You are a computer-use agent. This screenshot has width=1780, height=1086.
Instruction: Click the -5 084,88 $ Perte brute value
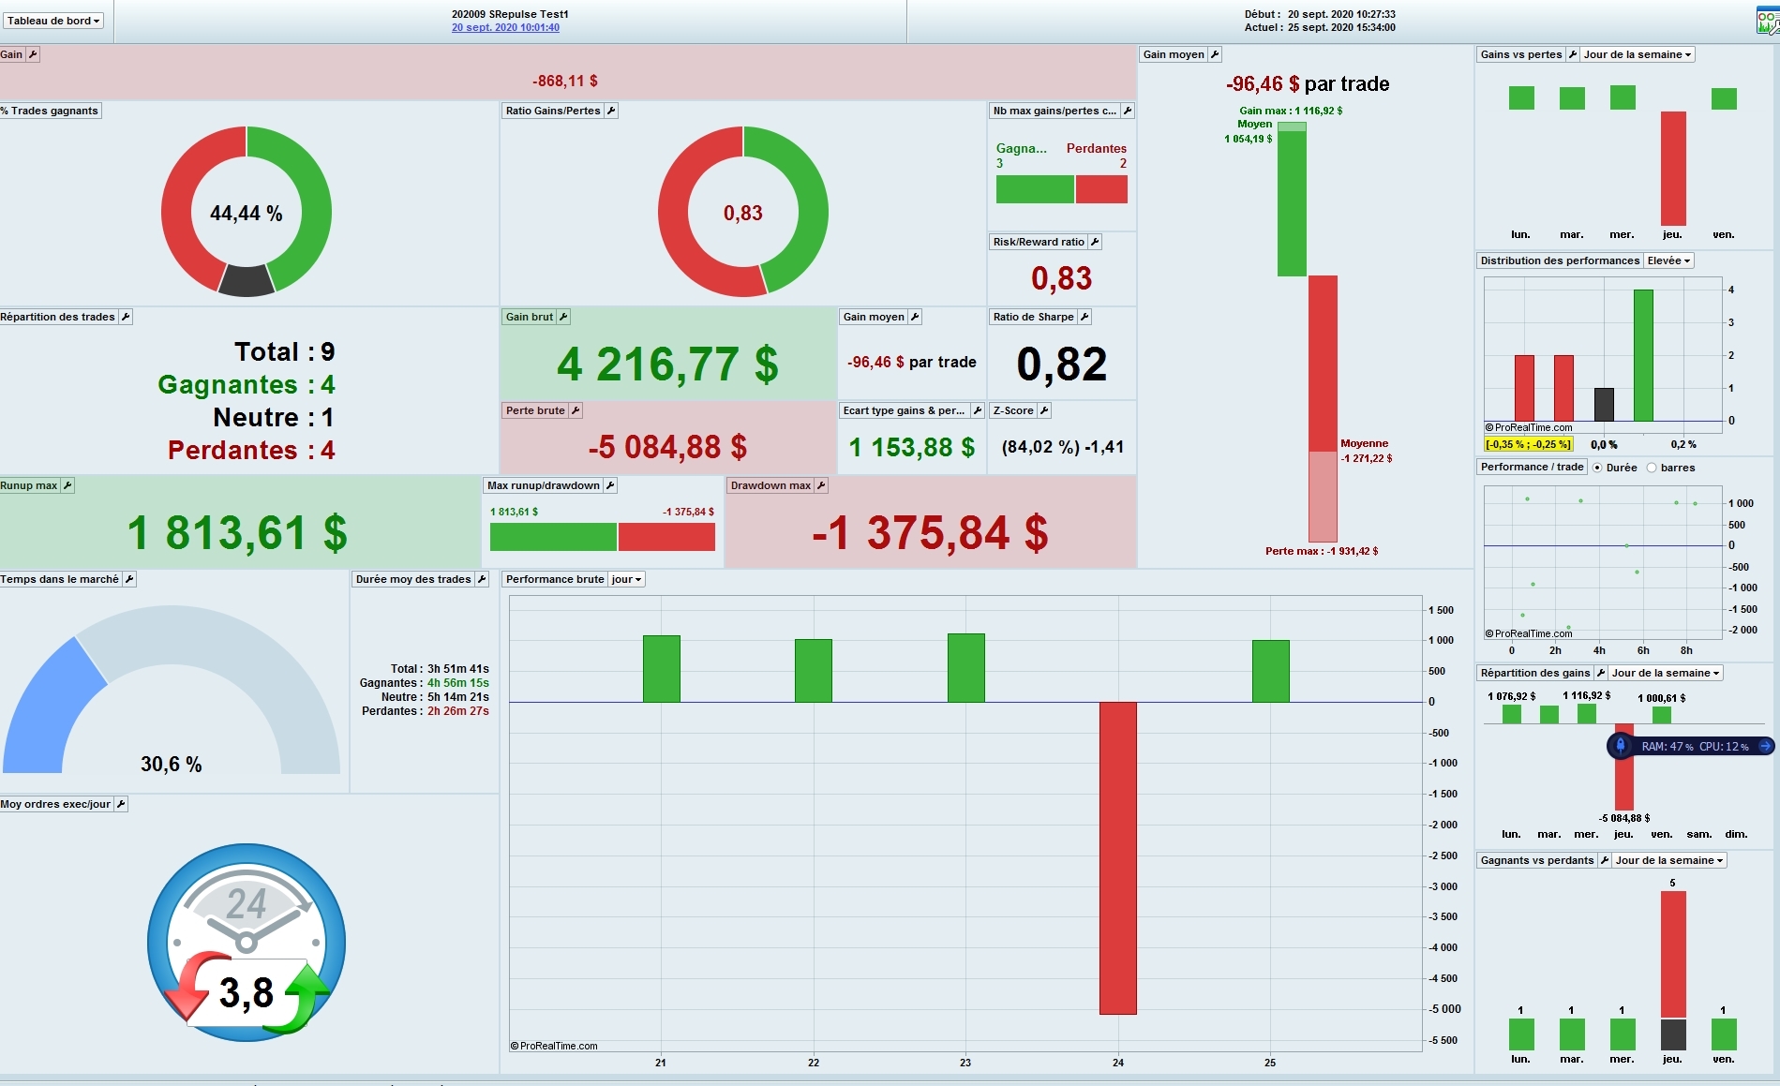click(667, 447)
